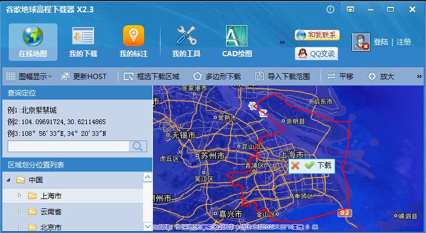
Task: Click 更新HOST toolbar button
Action: [84, 76]
